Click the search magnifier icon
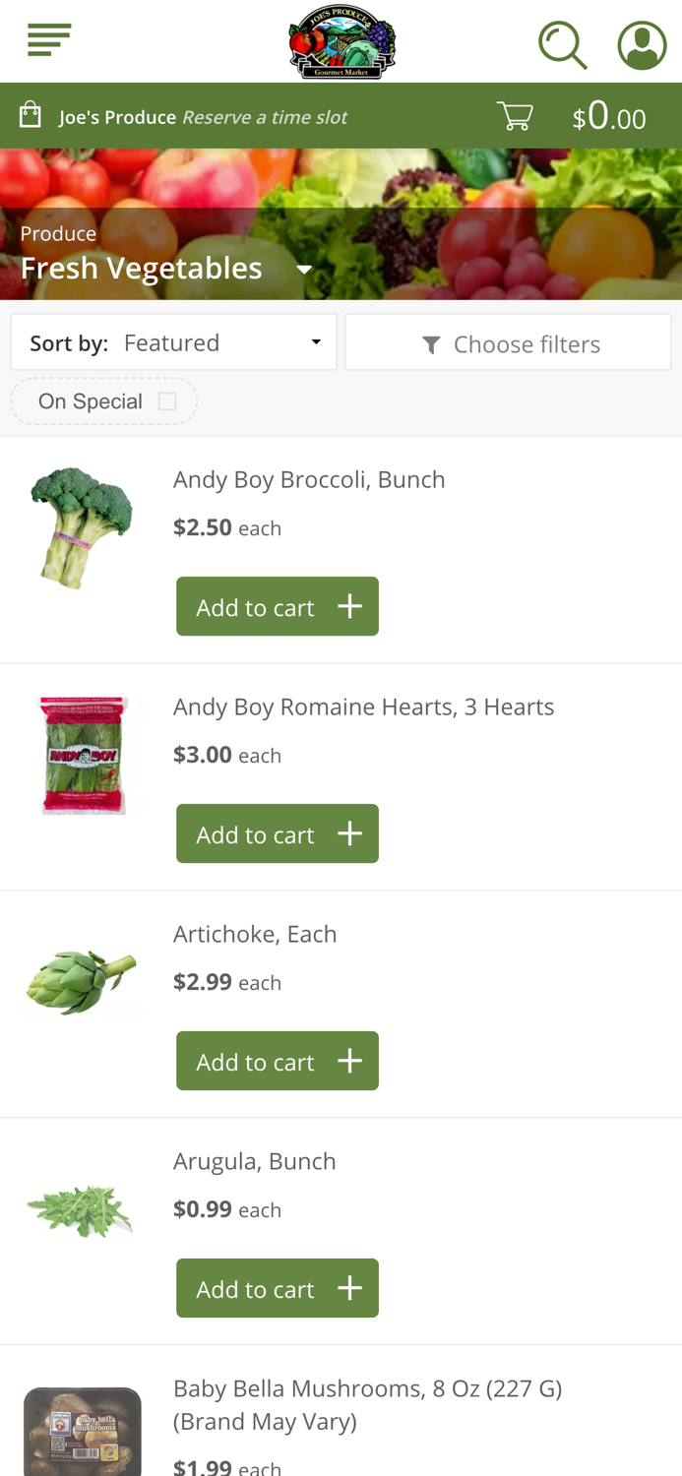The width and height of the screenshot is (682, 1476). coord(562,44)
